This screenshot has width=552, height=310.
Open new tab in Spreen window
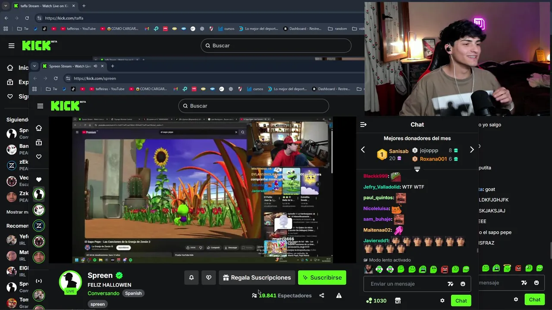113,66
